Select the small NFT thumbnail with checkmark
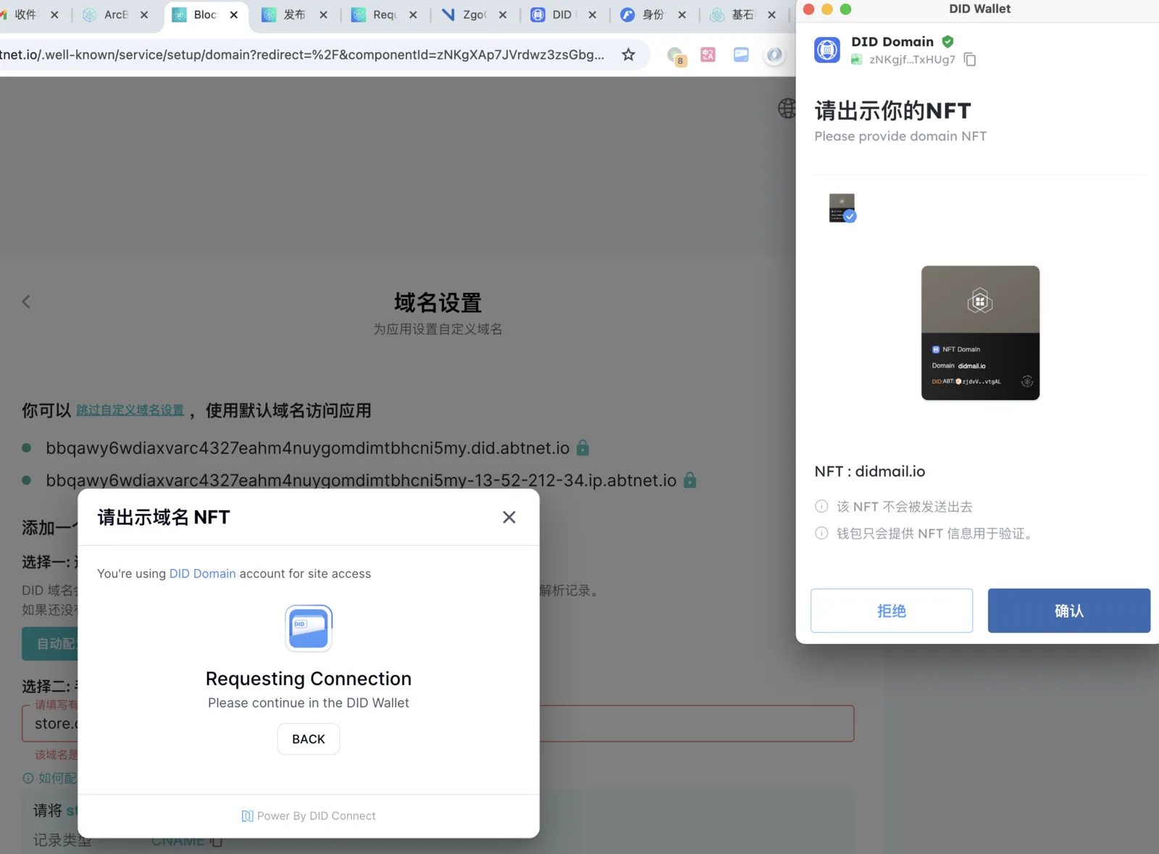The width and height of the screenshot is (1159, 854). 842,208
